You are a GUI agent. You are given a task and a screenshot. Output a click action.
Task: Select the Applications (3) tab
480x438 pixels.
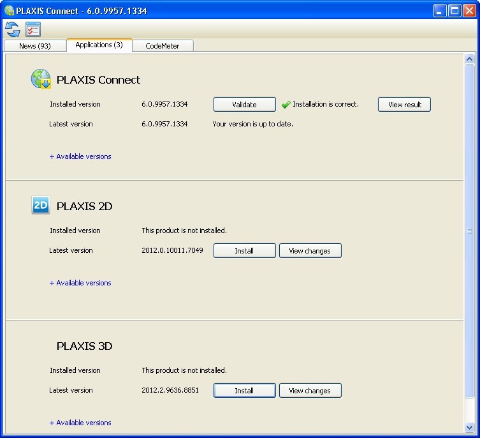click(99, 45)
